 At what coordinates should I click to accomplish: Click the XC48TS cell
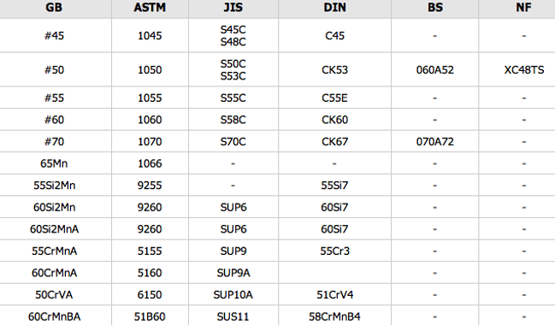click(524, 70)
